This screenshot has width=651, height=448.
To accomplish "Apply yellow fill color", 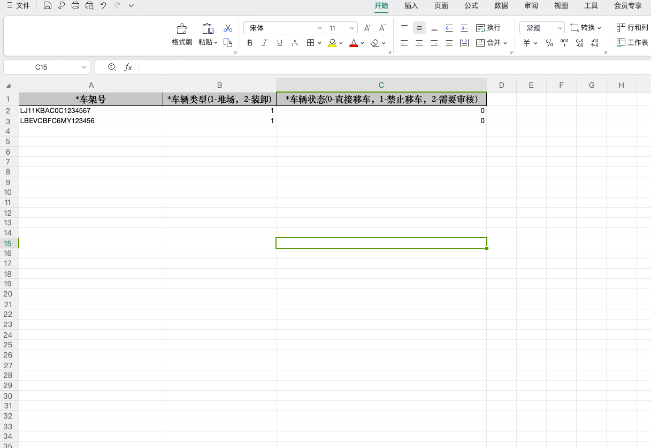I will (332, 43).
